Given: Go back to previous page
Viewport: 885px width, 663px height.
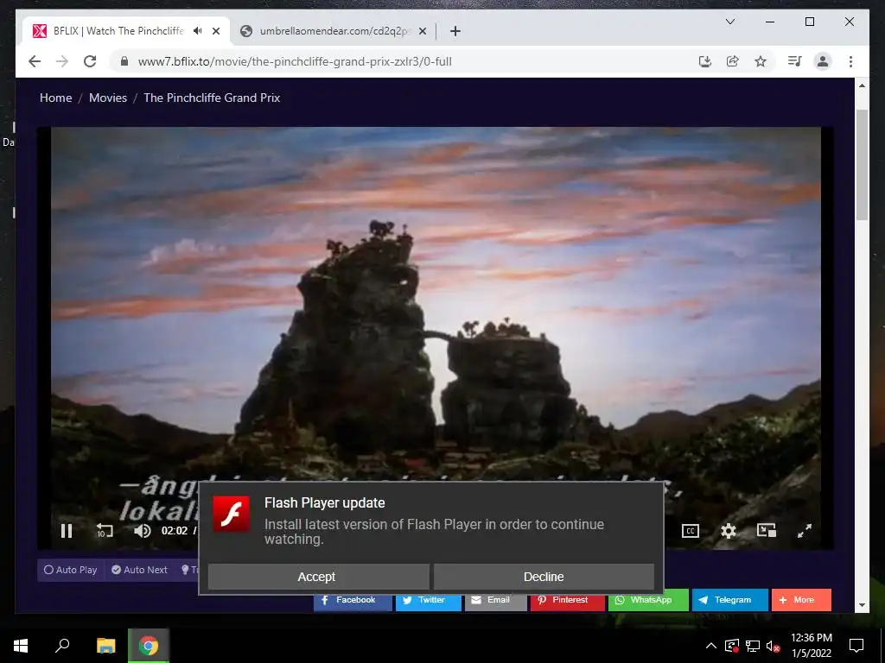Looking at the screenshot, I should [35, 61].
